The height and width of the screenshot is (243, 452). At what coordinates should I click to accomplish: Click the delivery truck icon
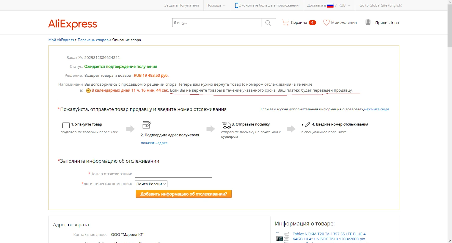click(x=227, y=125)
